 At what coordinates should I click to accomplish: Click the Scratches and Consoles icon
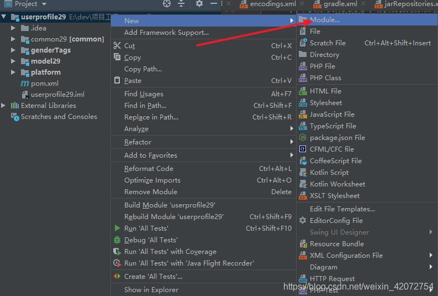click(15, 117)
